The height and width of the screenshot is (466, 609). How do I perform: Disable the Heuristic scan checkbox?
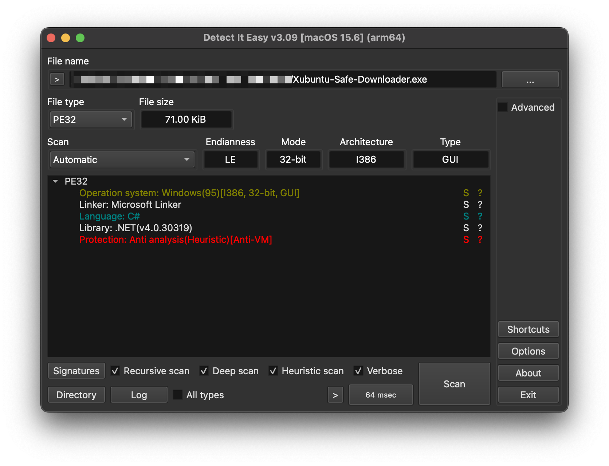273,371
